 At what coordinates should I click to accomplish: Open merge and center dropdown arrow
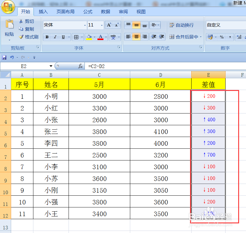point(201,37)
